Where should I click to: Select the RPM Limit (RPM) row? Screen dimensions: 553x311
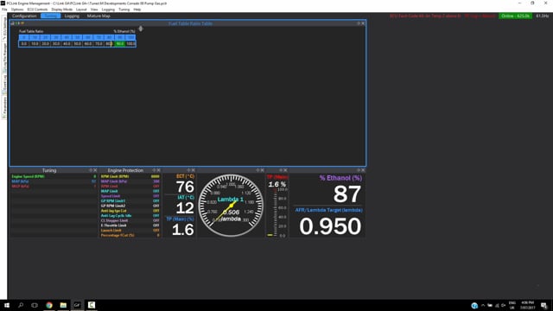coord(130,176)
